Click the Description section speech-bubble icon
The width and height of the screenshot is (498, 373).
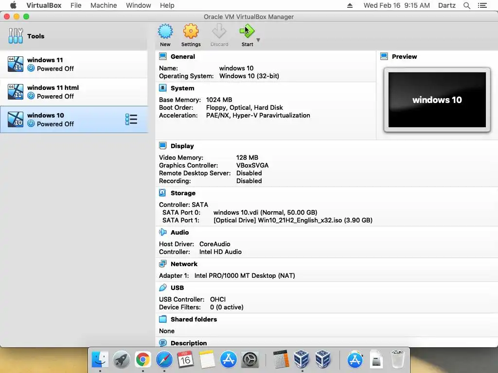pyautogui.click(x=162, y=343)
